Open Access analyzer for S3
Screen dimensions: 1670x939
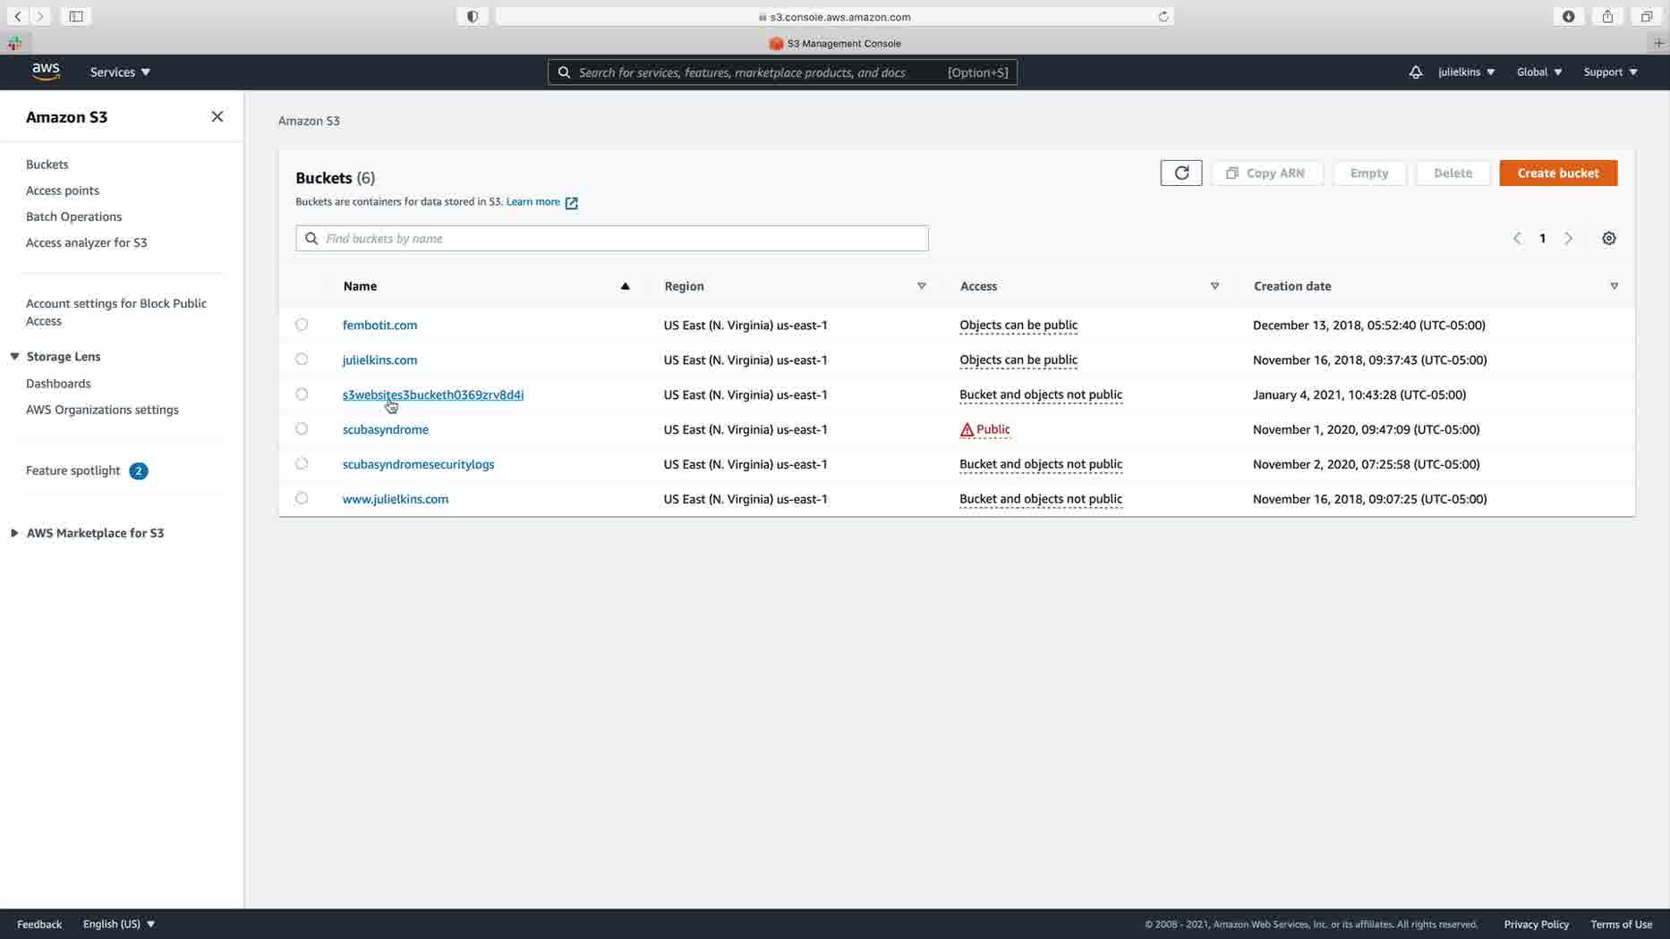click(87, 242)
